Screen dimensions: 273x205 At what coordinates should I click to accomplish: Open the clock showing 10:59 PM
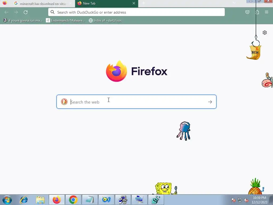tap(259, 200)
